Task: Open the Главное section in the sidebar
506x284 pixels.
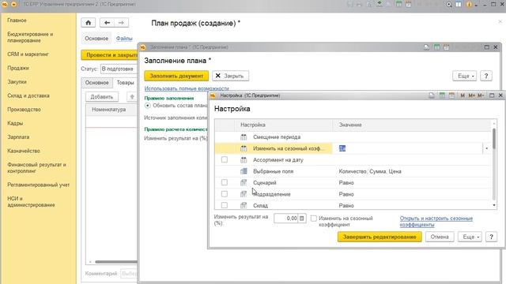Action: pos(17,21)
